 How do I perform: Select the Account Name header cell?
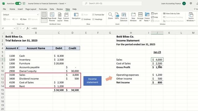click(36, 48)
